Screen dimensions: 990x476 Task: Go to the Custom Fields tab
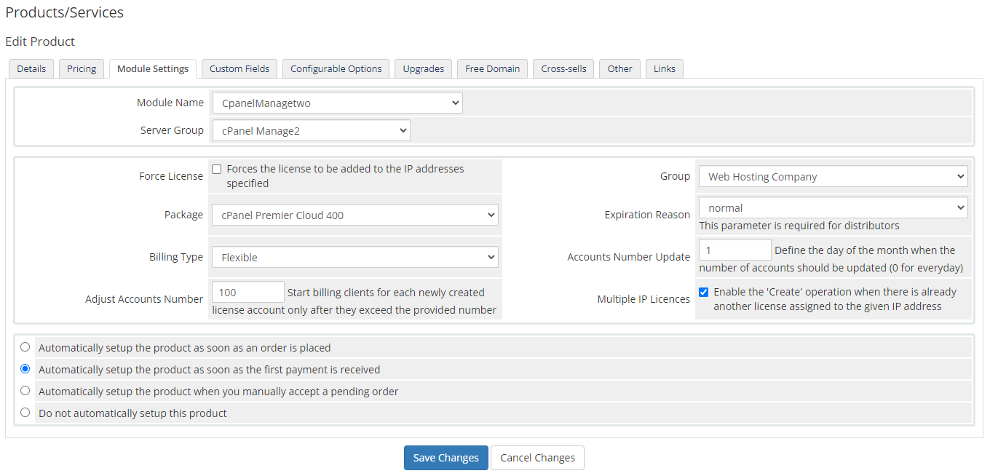tap(239, 69)
